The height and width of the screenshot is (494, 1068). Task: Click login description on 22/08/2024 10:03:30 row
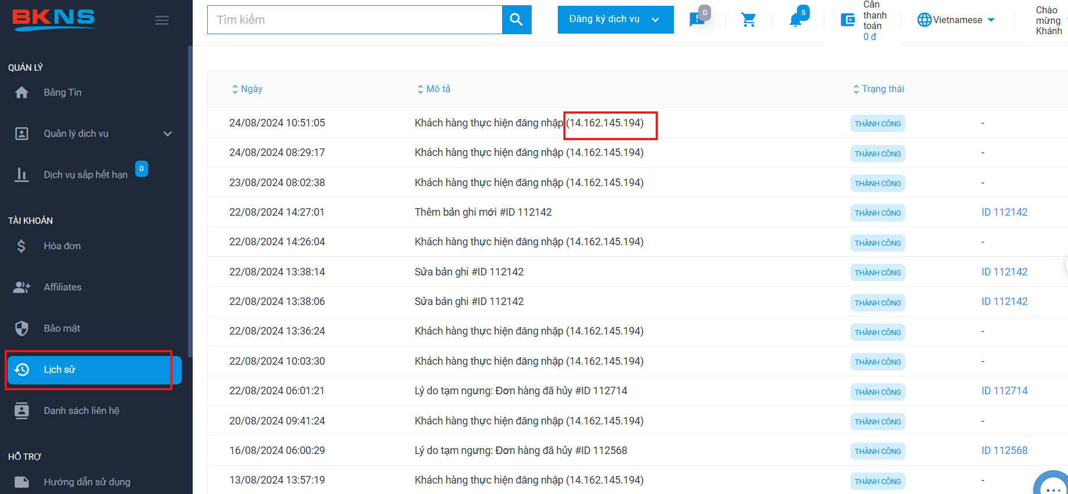tap(529, 361)
